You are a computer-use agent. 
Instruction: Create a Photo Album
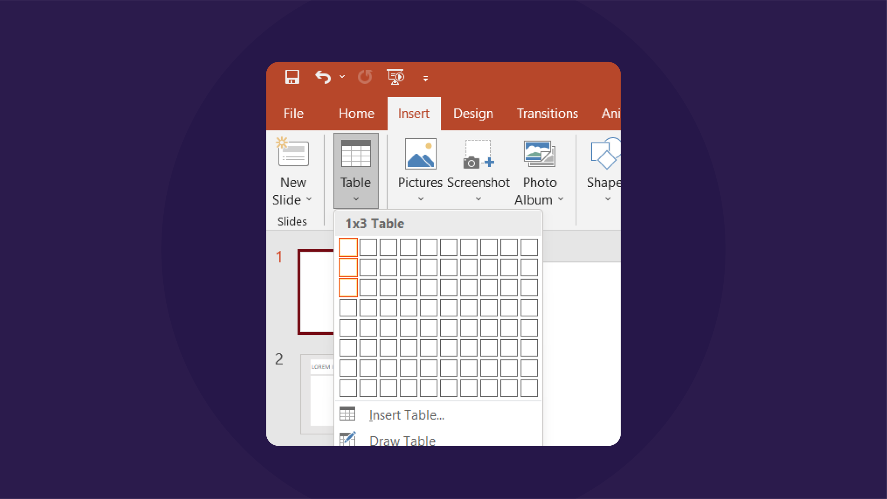(538, 154)
